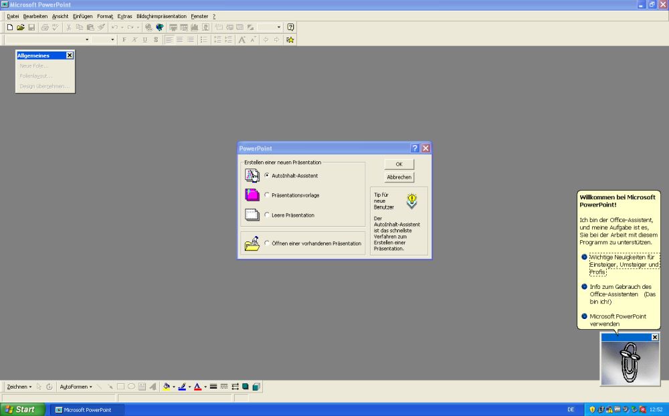Click the Arrow Style icon

coord(235,387)
